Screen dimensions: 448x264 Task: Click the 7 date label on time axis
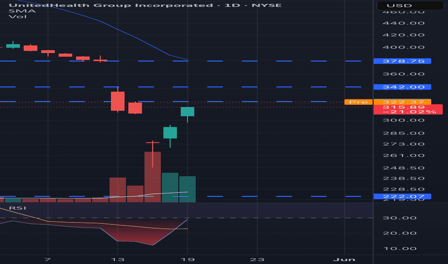pyautogui.click(x=48, y=259)
